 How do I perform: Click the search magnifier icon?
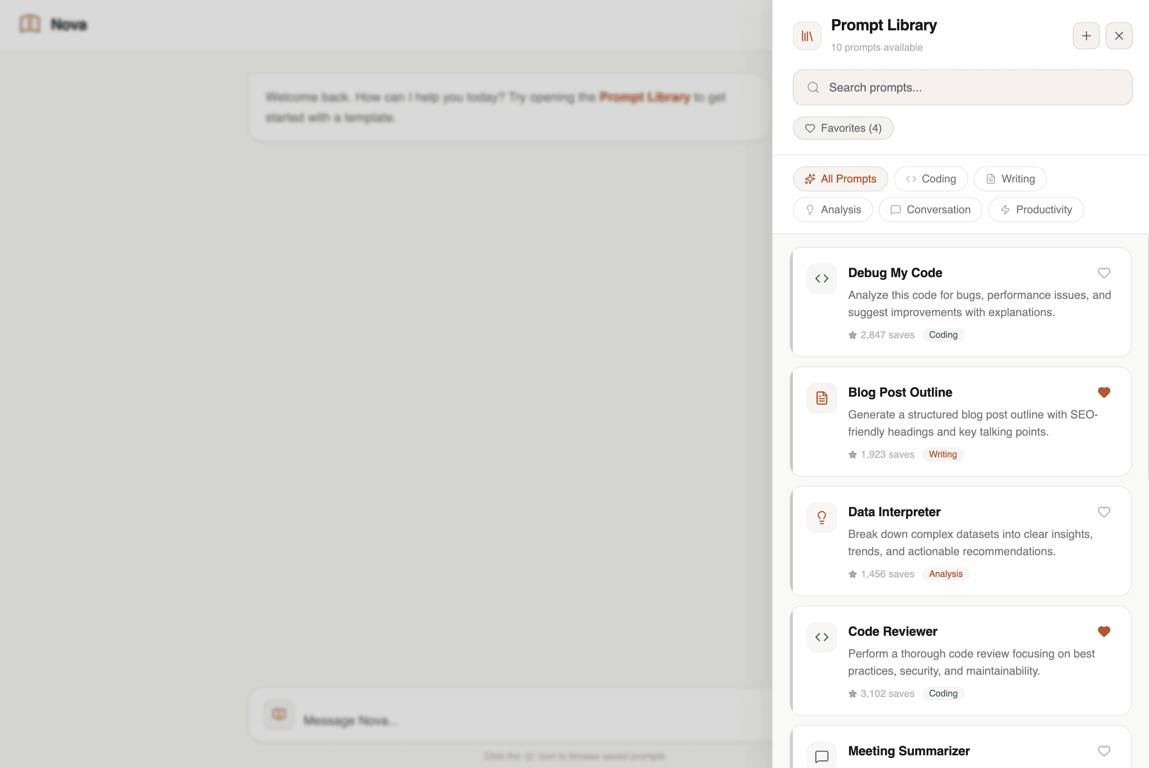813,88
